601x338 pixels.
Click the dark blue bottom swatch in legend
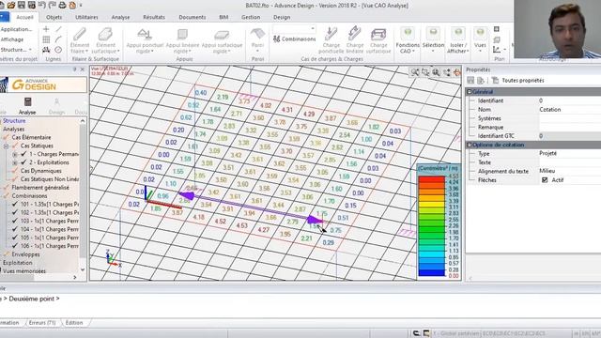432,273
